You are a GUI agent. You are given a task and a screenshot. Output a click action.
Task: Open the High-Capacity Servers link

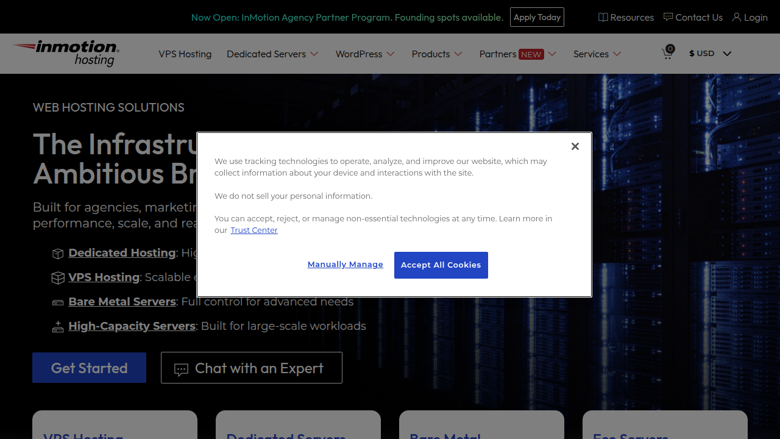click(132, 326)
